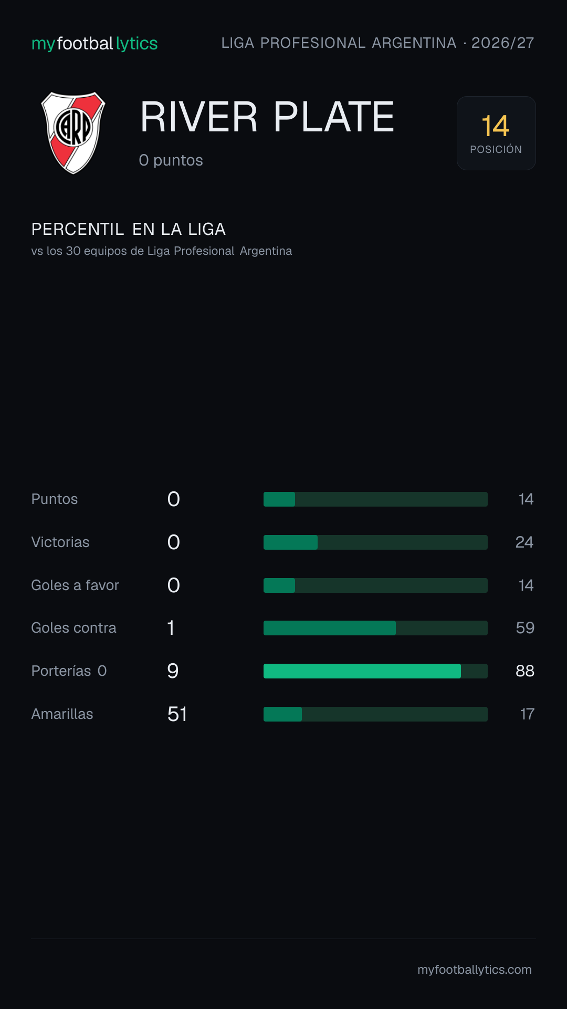Click the percentile value 88
Image resolution: width=567 pixels, height=1009 pixels.
pos(525,671)
